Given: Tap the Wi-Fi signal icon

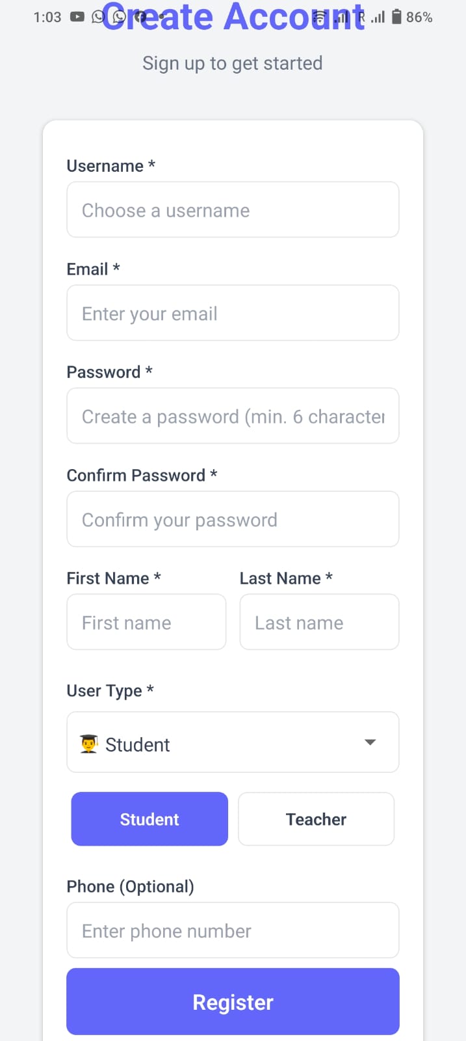Looking at the screenshot, I should 319,18.
